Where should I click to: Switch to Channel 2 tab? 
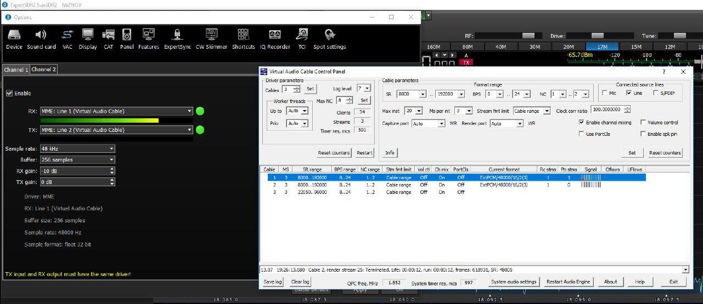[43, 70]
